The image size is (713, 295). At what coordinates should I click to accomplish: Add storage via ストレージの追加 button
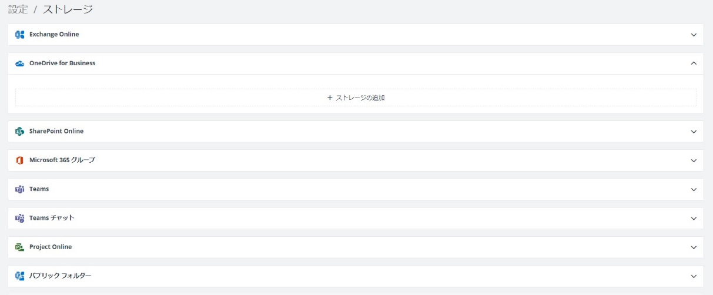356,98
